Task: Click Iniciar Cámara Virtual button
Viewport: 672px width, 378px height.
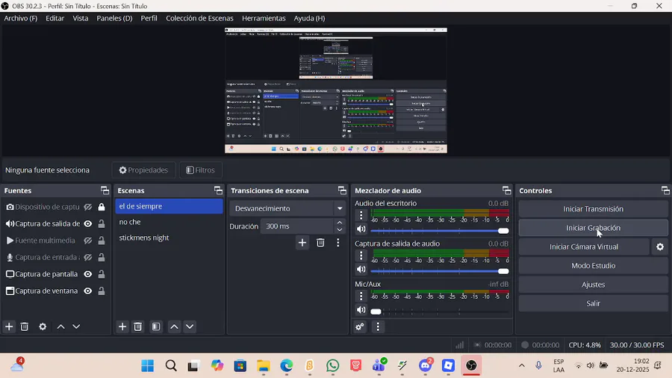Action: pos(584,247)
